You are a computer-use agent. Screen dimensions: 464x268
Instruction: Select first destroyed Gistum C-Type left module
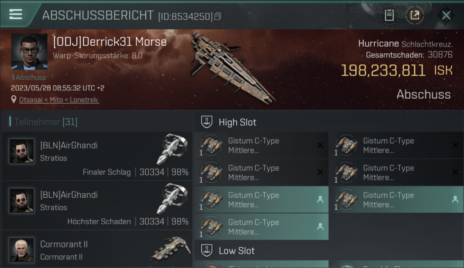coord(261,145)
